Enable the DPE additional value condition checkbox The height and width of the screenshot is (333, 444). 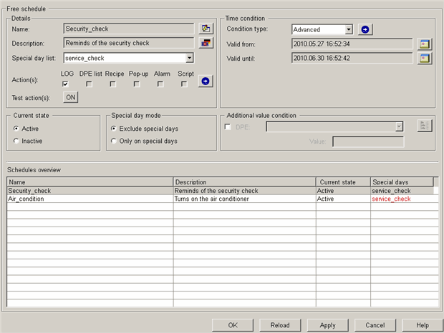coord(228,126)
